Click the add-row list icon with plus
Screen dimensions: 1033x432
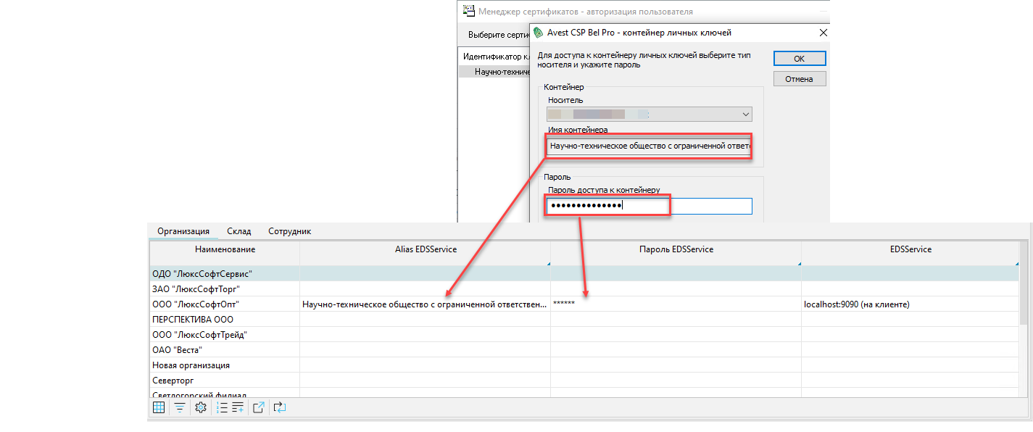[238, 408]
